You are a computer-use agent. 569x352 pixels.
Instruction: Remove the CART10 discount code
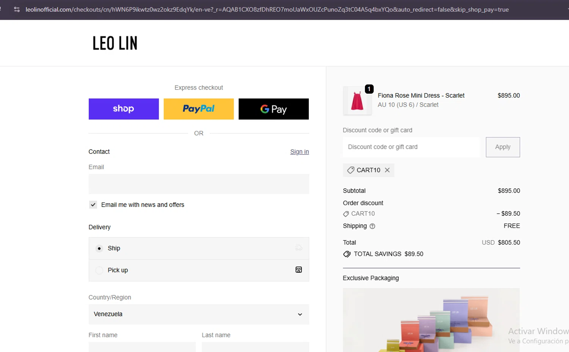point(387,170)
